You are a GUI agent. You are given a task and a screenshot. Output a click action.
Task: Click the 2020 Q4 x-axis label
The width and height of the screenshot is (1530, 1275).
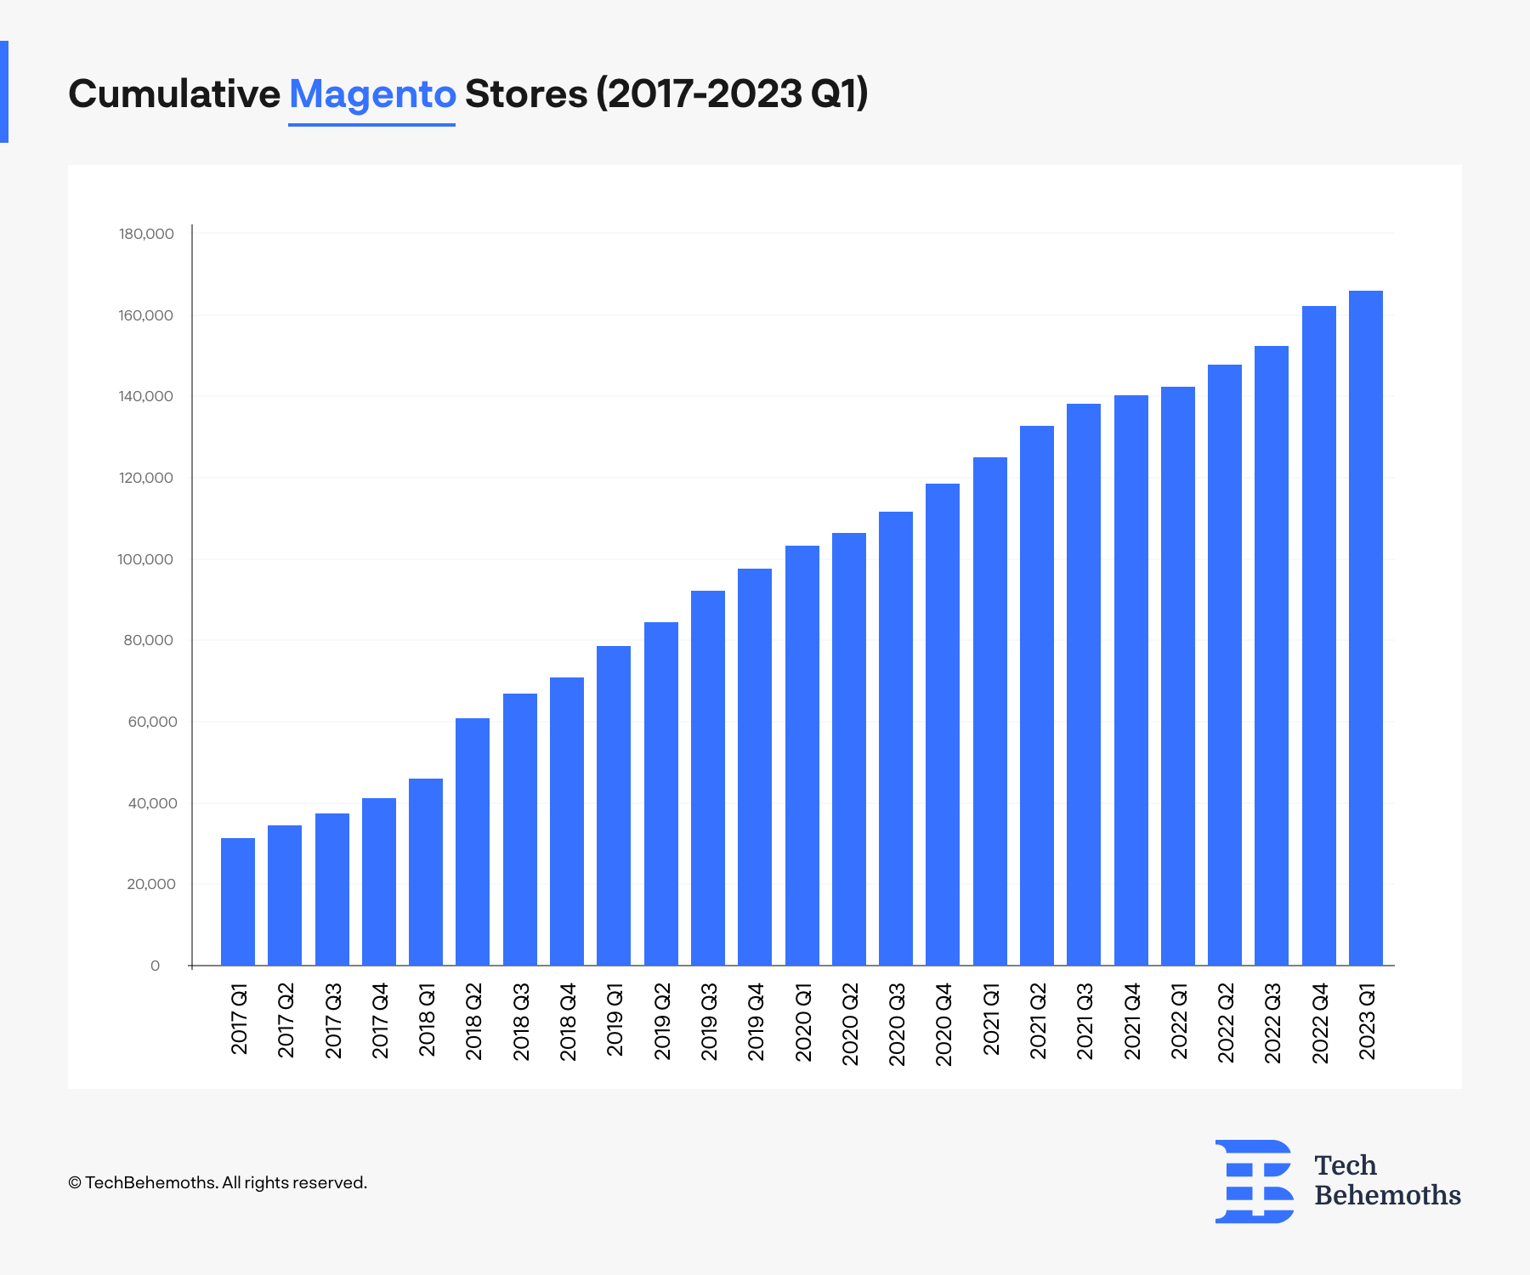[x=943, y=1024]
